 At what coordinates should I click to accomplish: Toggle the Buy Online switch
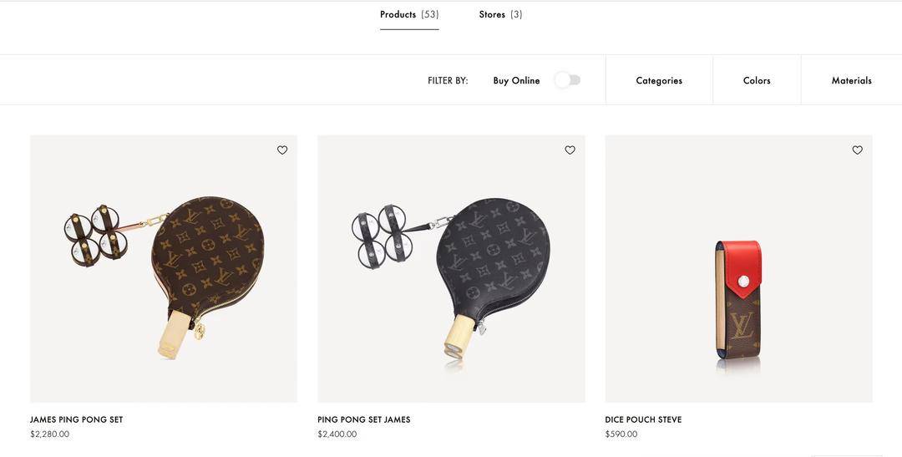pos(568,80)
